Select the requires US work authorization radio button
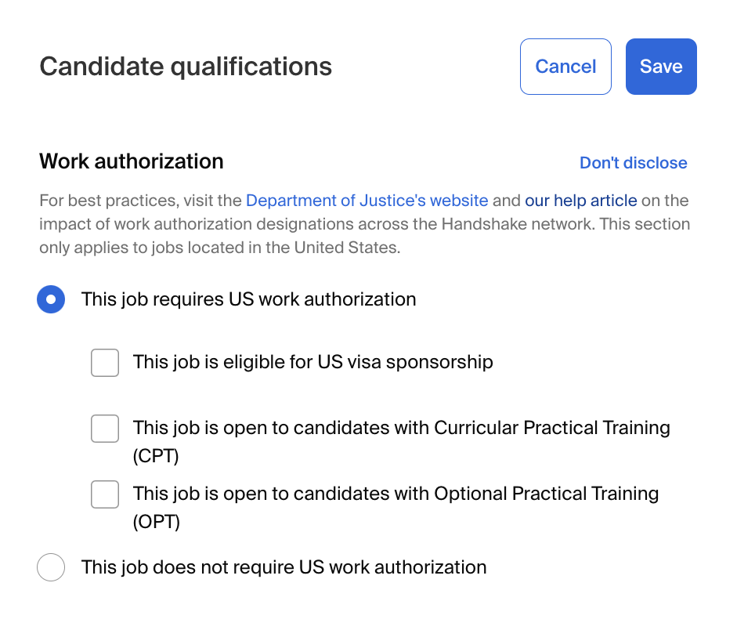Viewport: 755px width, 619px height. click(x=51, y=299)
